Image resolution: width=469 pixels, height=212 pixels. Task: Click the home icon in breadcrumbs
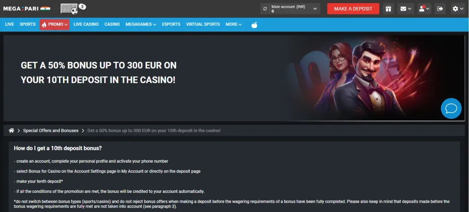pos(11,130)
